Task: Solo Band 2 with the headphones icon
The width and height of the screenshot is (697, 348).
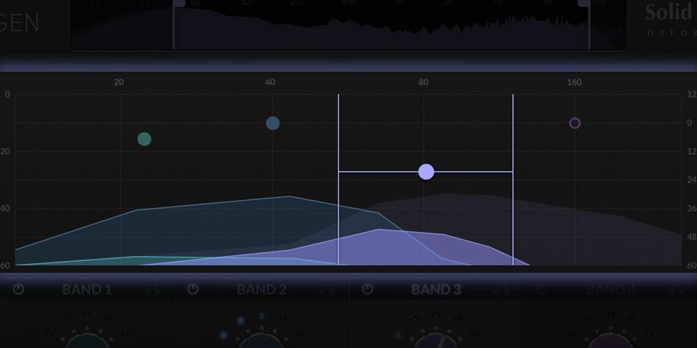Action: point(327,290)
